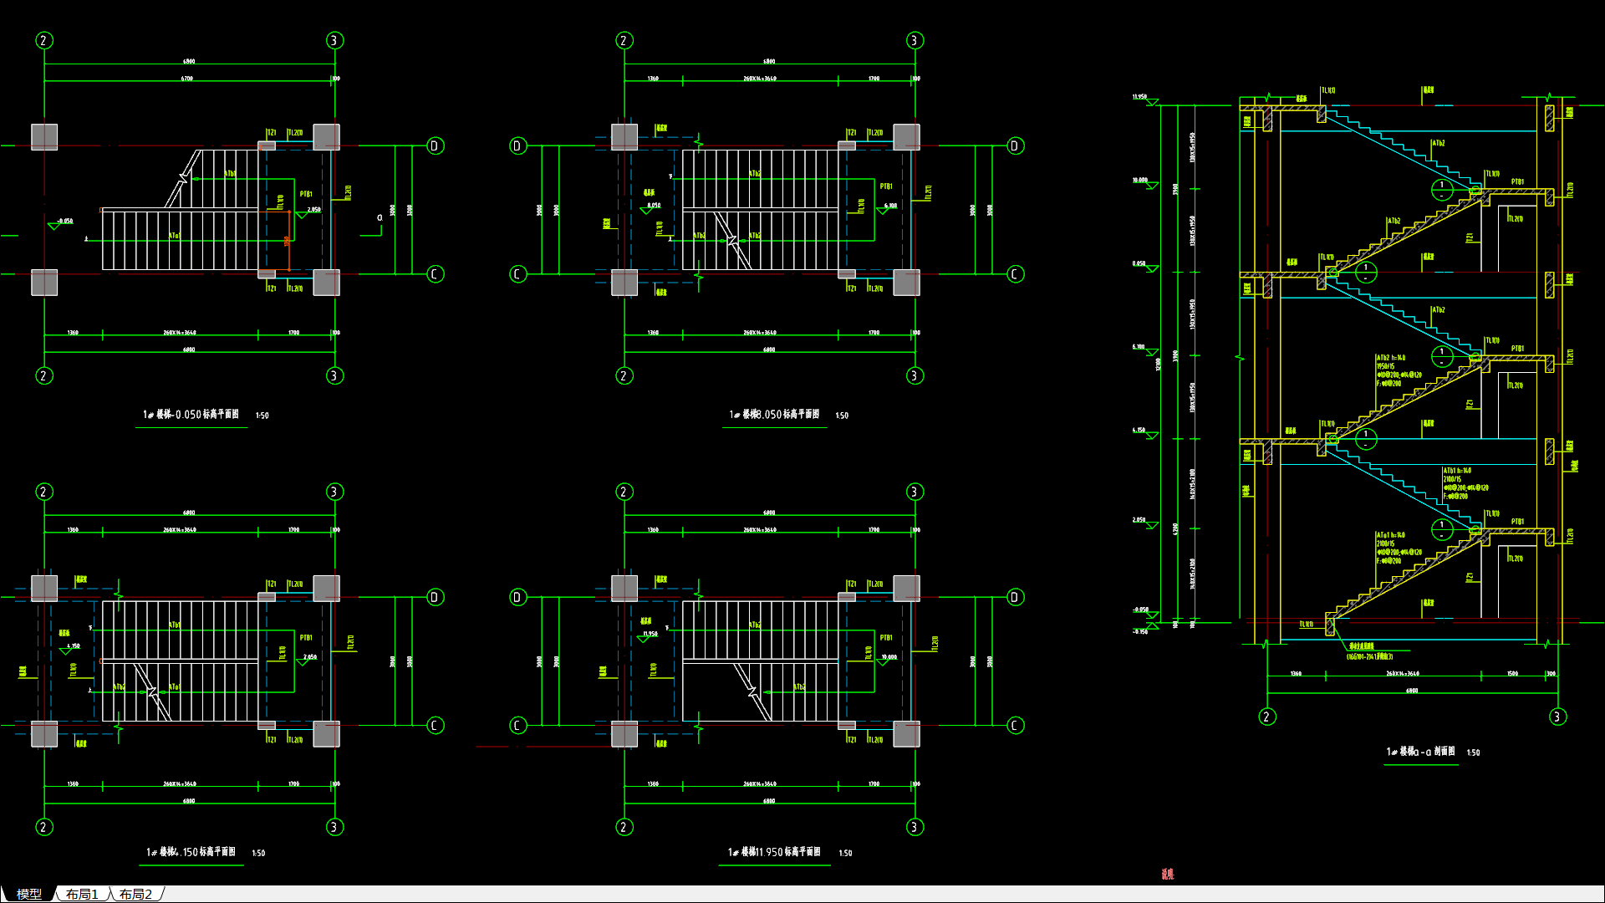Select the ATa1 h=140 annotation block
The image size is (1605, 903).
coord(1399,548)
